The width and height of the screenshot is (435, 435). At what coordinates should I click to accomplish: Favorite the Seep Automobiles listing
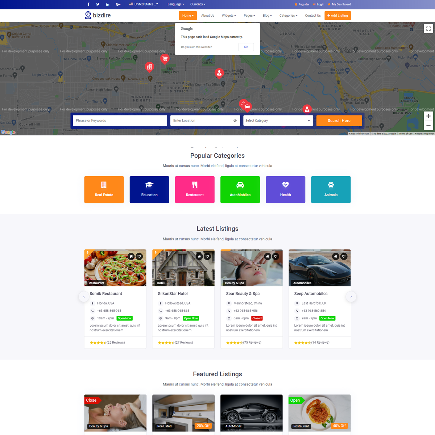tap(343, 256)
